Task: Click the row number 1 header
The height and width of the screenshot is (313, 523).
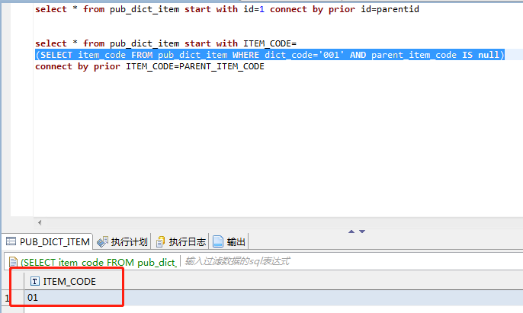Action: [x=7, y=298]
